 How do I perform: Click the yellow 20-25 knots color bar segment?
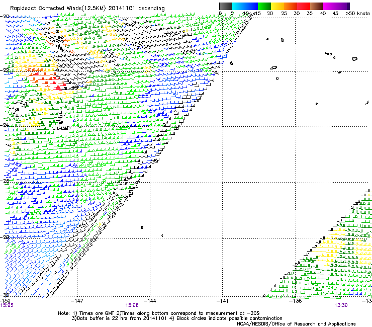277,6
